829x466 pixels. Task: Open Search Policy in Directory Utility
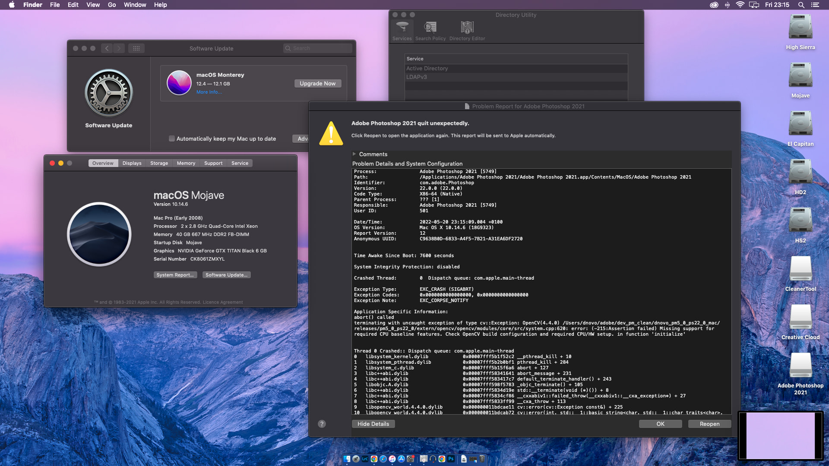(430, 31)
